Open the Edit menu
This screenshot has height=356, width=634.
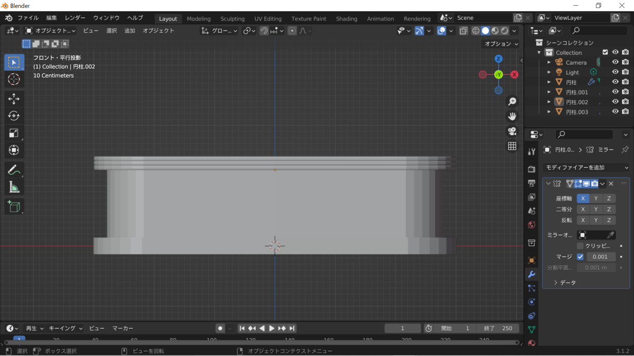[51, 18]
